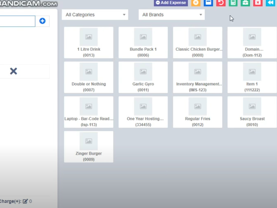This screenshot has width=277, height=208.
Task: Select the Classic Chicken Burger product
Action: 198,42
